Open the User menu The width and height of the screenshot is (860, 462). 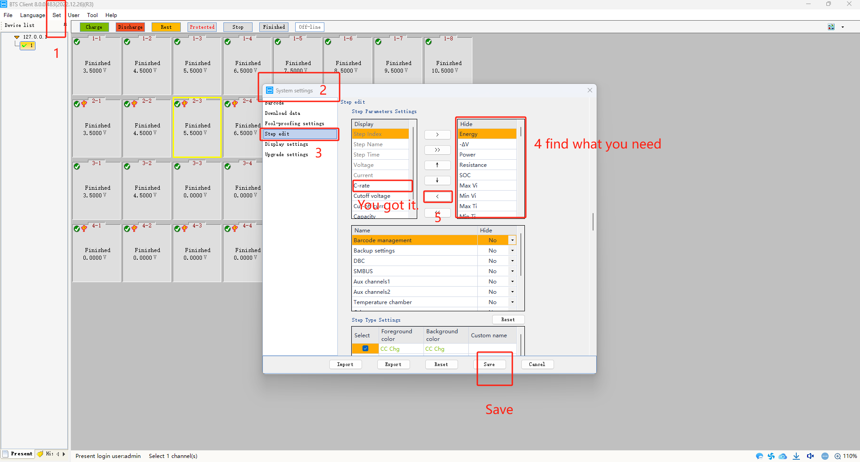point(74,15)
